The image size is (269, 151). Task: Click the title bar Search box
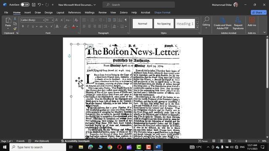[x=139, y=5]
